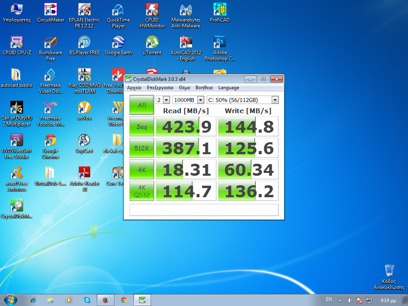Click the 4K QD32 read result 114.7
408x306 pixels.
point(186,191)
